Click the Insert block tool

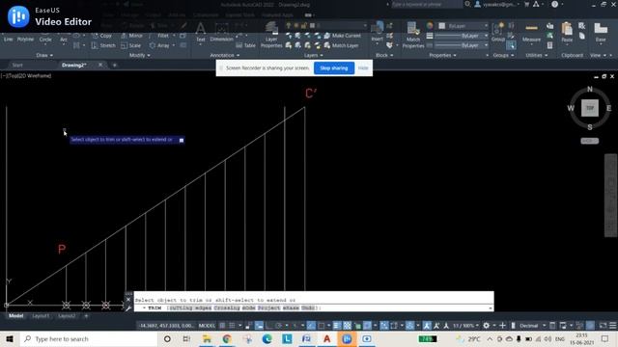[x=378, y=32]
